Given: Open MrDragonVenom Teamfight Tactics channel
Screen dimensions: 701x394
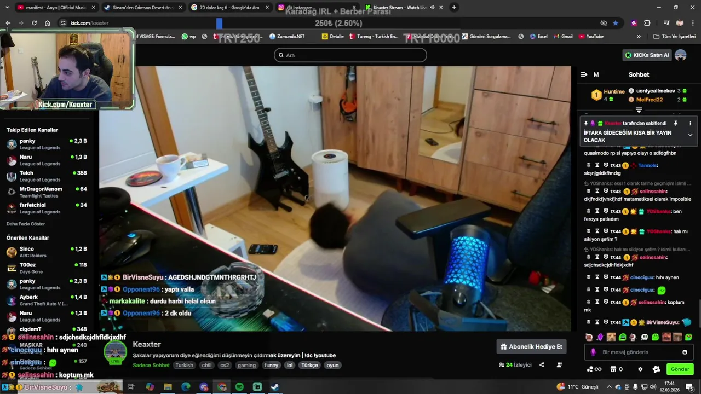Looking at the screenshot, I should point(47,192).
